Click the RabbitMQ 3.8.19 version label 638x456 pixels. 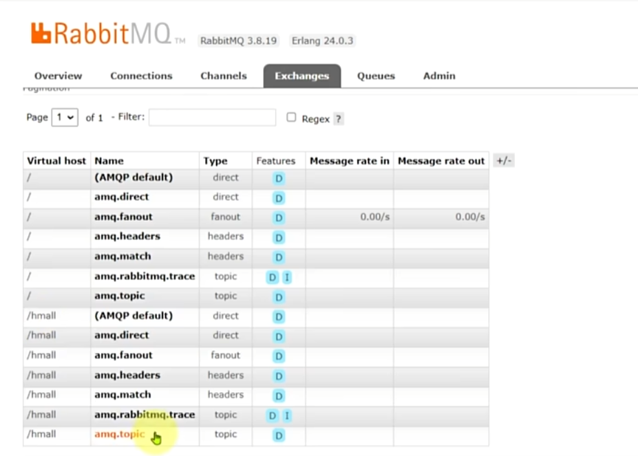[x=238, y=41]
